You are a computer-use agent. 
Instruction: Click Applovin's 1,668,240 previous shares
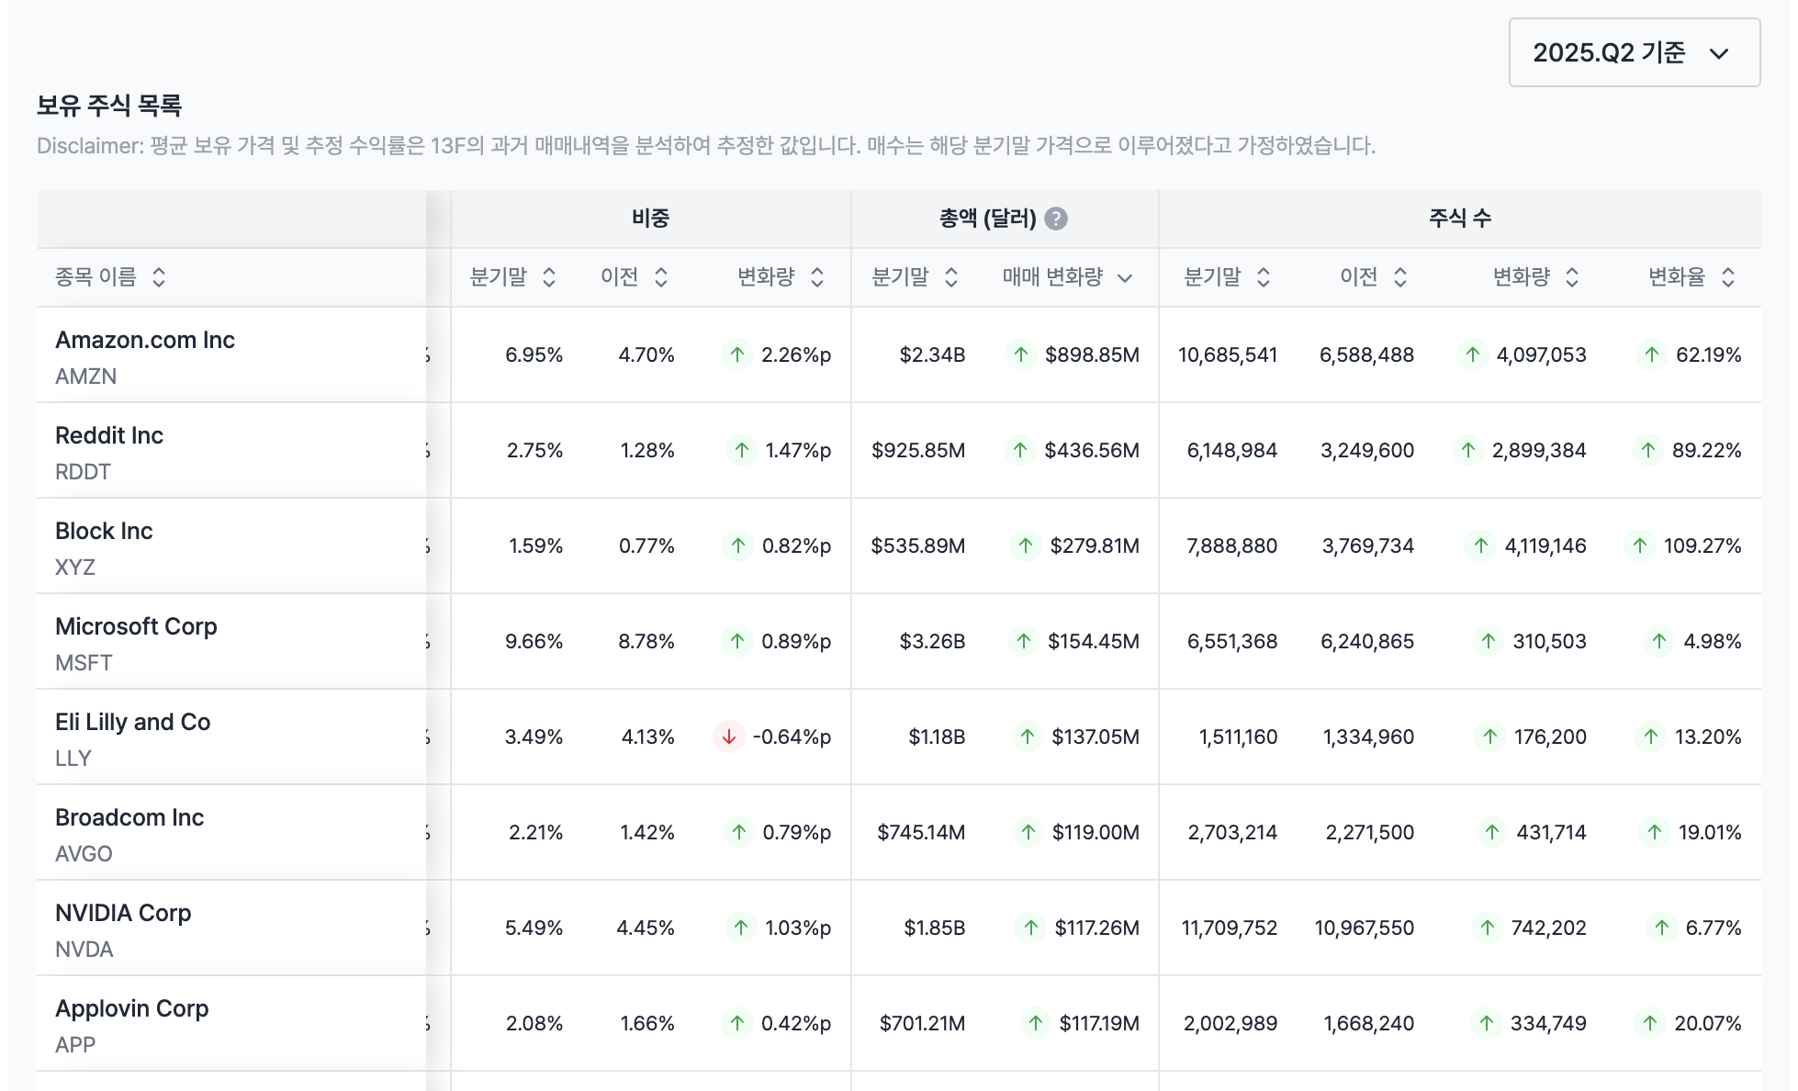pyautogui.click(x=1369, y=1023)
